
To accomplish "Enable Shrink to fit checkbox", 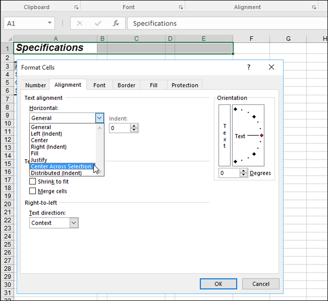I will [x=32, y=181].
